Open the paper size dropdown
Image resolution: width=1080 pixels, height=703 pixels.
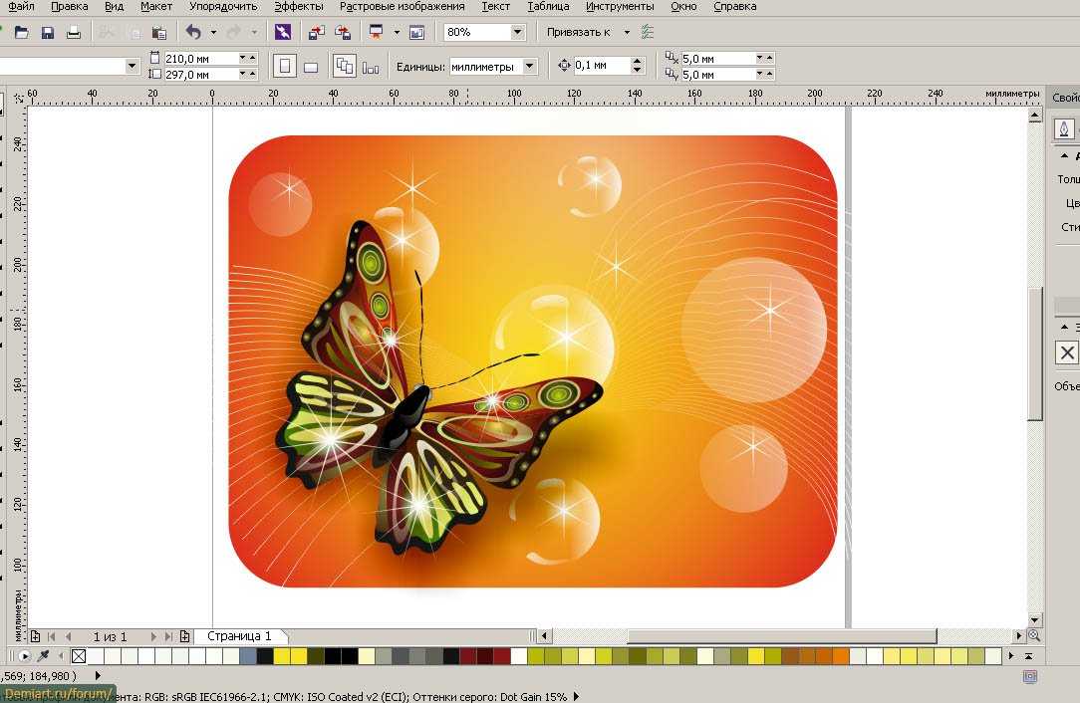click(132, 66)
